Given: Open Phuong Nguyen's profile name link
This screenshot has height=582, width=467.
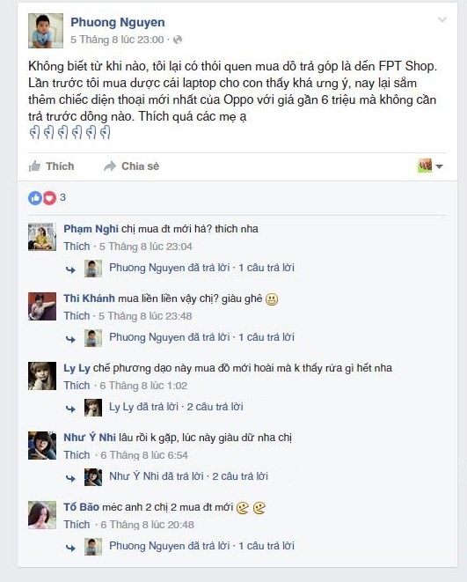Looking at the screenshot, I should [x=118, y=22].
